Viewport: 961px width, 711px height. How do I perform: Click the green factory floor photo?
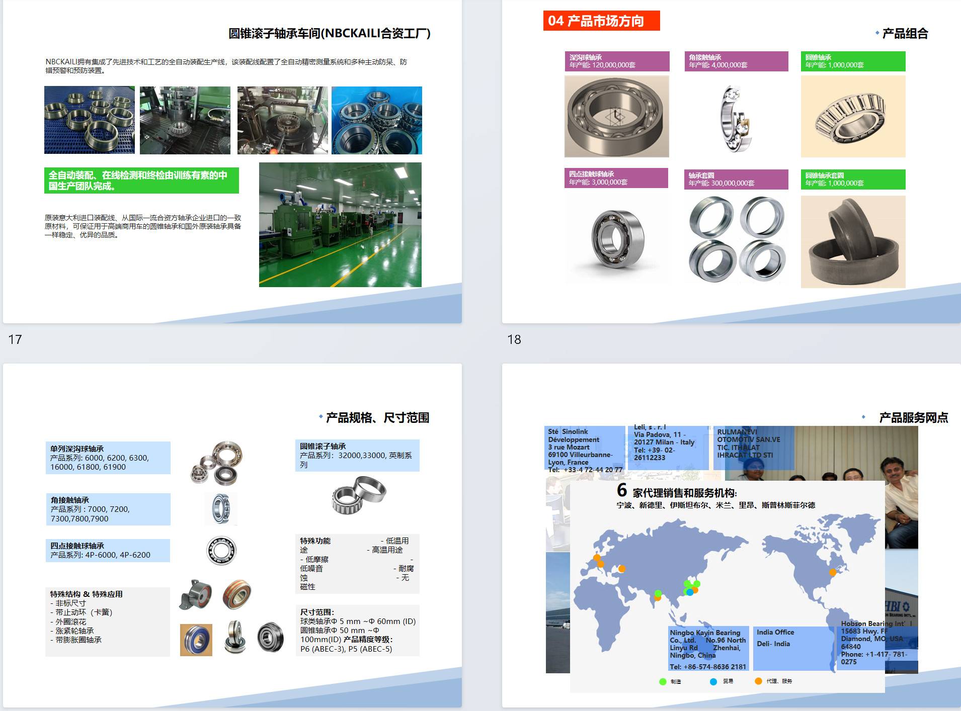click(340, 225)
